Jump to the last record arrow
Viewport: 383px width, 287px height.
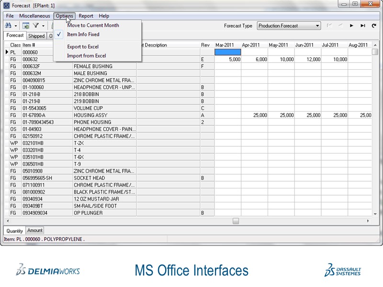click(362, 26)
